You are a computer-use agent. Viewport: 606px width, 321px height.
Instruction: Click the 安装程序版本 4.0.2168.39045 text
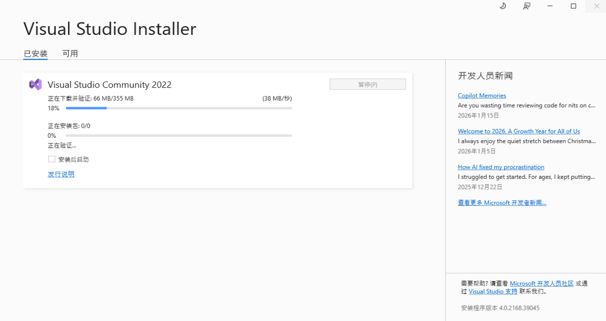500,308
